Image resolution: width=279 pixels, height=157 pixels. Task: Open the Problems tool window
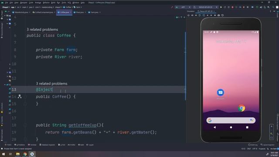point(20,145)
